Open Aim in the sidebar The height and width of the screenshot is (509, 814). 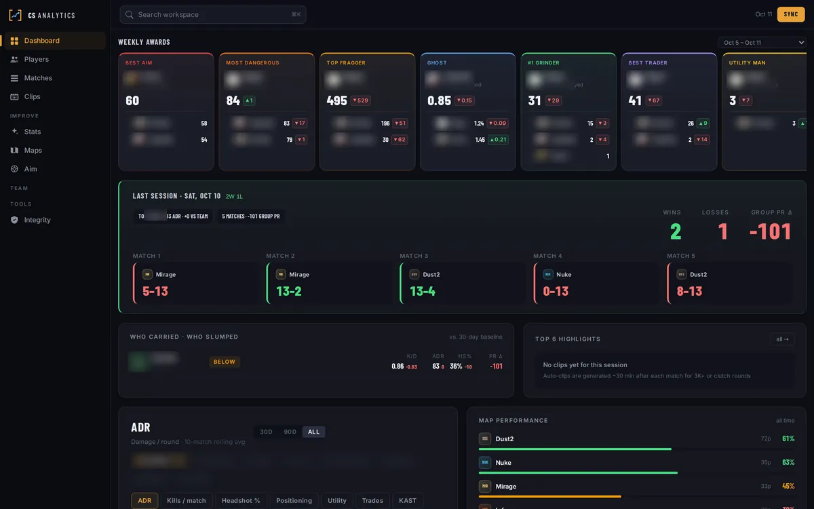tap(56, 169)
